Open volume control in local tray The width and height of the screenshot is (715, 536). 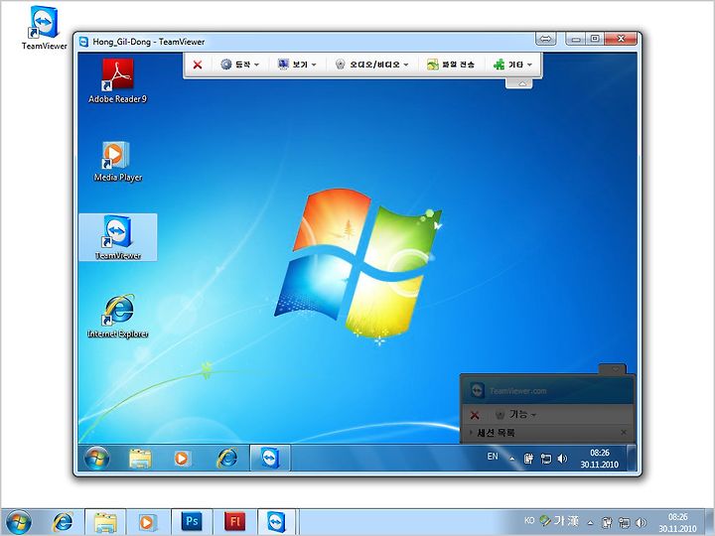click(641, 522)
